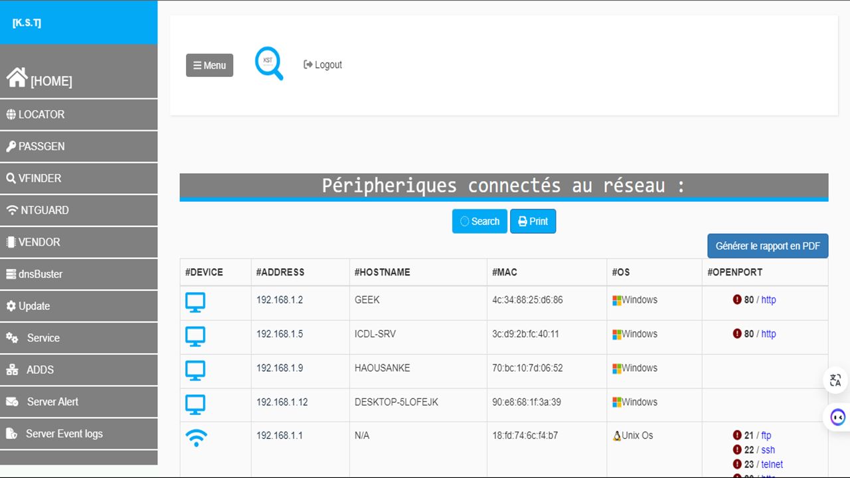Select the hostname ICDL-SRV
Viewport: 850px width, 478px height.
click(x=375, y=333)
